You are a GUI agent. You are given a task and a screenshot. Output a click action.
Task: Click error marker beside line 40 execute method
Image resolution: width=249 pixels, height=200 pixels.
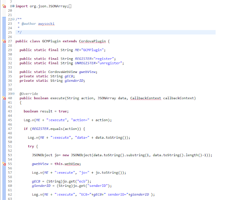pyautogui.click(x=4, y=98)
